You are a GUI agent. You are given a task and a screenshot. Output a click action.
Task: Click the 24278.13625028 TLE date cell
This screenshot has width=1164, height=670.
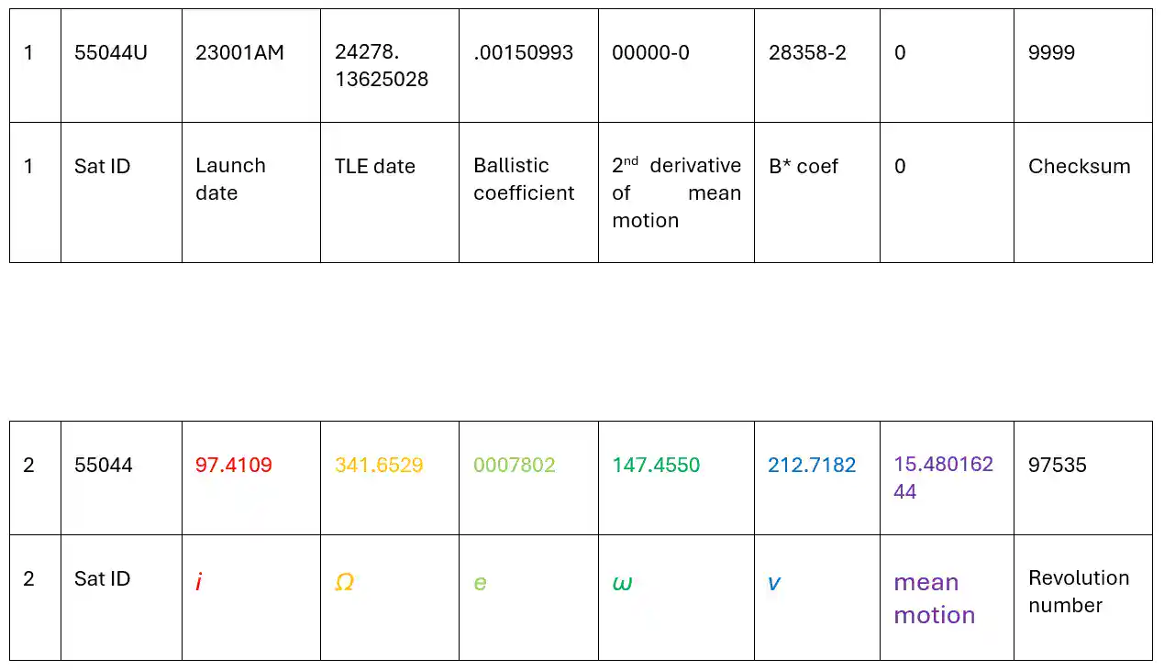(390, 66)
